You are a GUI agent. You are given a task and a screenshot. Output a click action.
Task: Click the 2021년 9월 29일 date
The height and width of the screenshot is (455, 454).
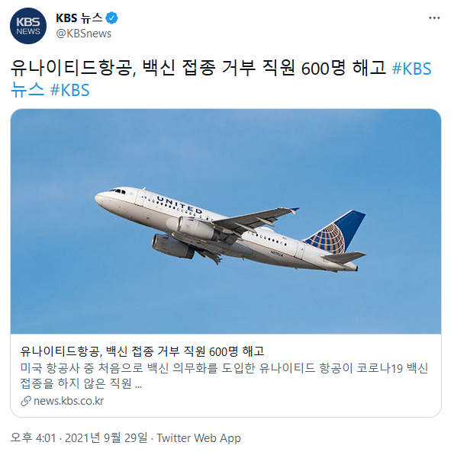tap(106, 438)
